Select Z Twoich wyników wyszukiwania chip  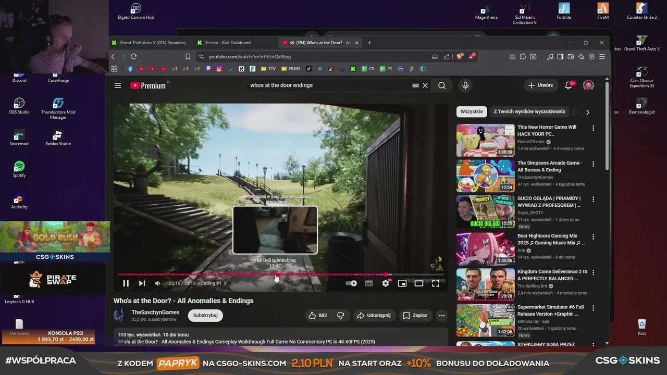(x=529, y=111)
